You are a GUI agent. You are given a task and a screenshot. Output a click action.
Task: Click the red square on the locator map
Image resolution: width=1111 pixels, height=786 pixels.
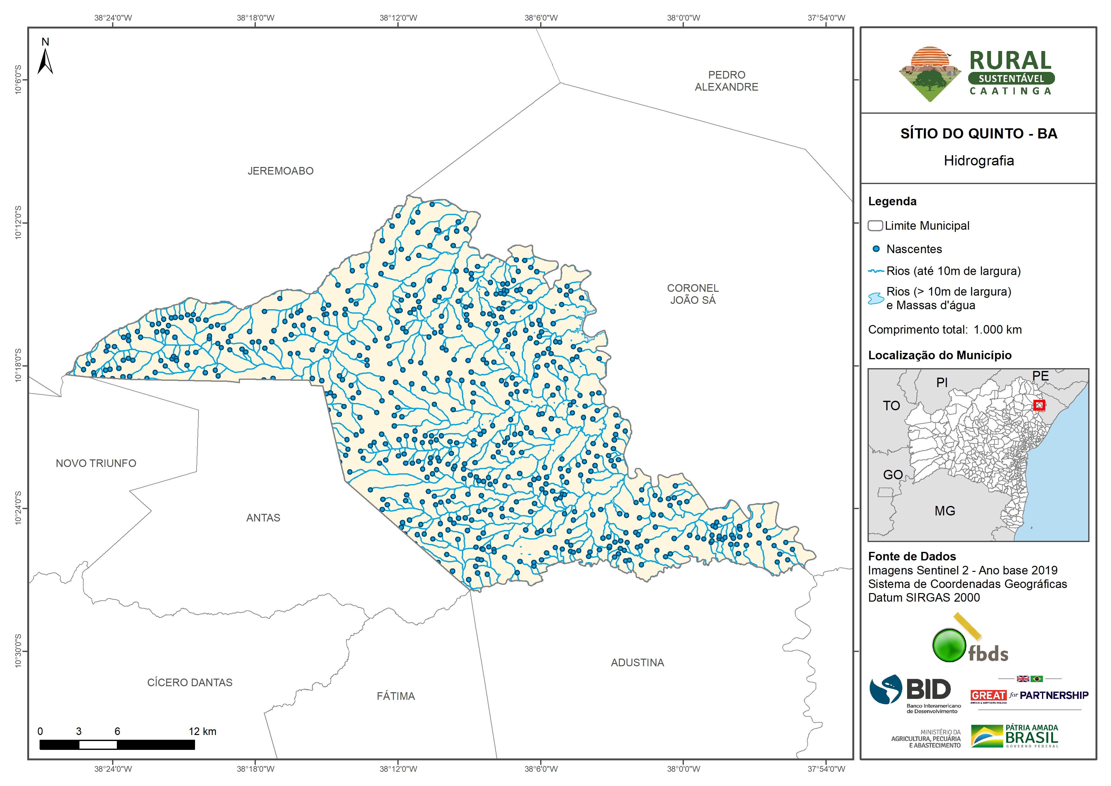point(1039,405)
